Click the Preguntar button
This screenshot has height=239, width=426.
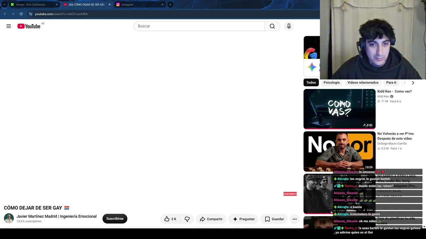point(243,219)
